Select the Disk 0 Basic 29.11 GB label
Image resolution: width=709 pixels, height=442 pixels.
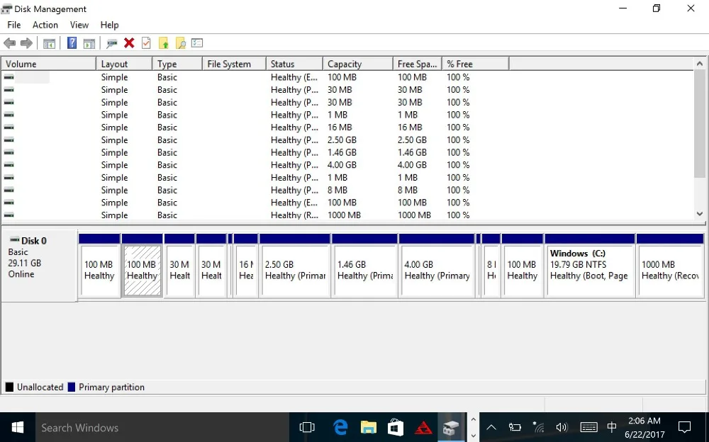click(x=39, y=266)
